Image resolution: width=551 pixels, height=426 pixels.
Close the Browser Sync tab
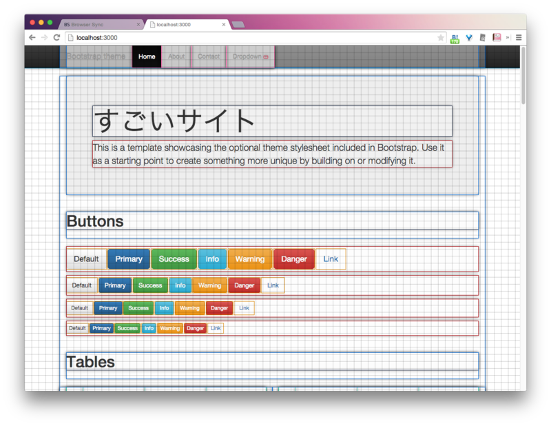tap(138, 24)
